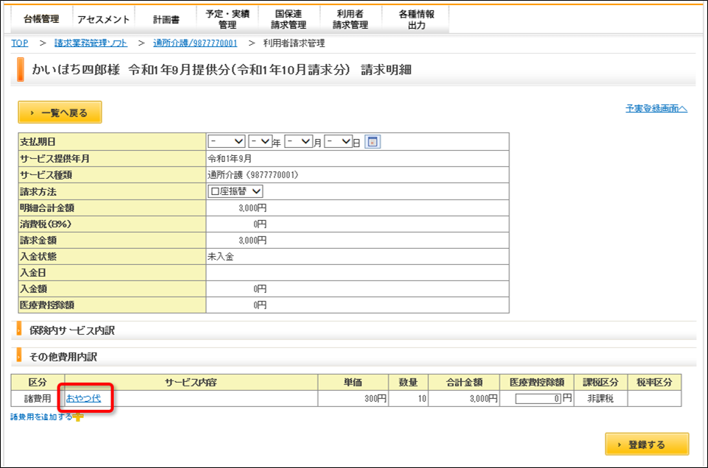Go to TOP breadcrumb link
The width and height of the screenshot is (708, 468).
tap(20, 43)
